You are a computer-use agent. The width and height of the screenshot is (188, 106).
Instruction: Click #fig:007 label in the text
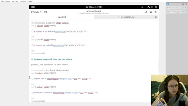pos(72,31)
